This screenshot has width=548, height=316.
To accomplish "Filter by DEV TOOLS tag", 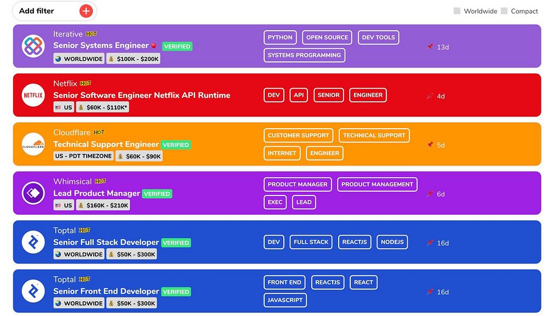I will tap(379, 37).
